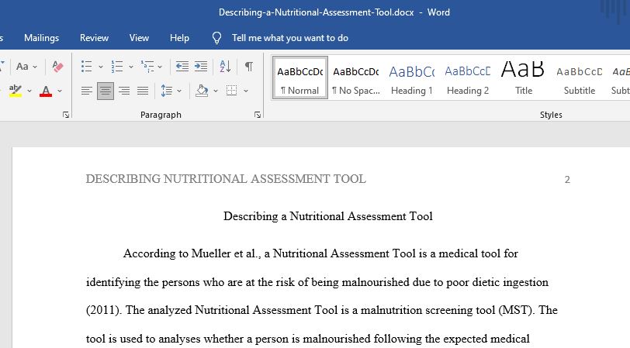This screenshot has width=630, height=348.
Task: Toggle Center alignment
Action: pyautogui.click(x=106, y=91)
